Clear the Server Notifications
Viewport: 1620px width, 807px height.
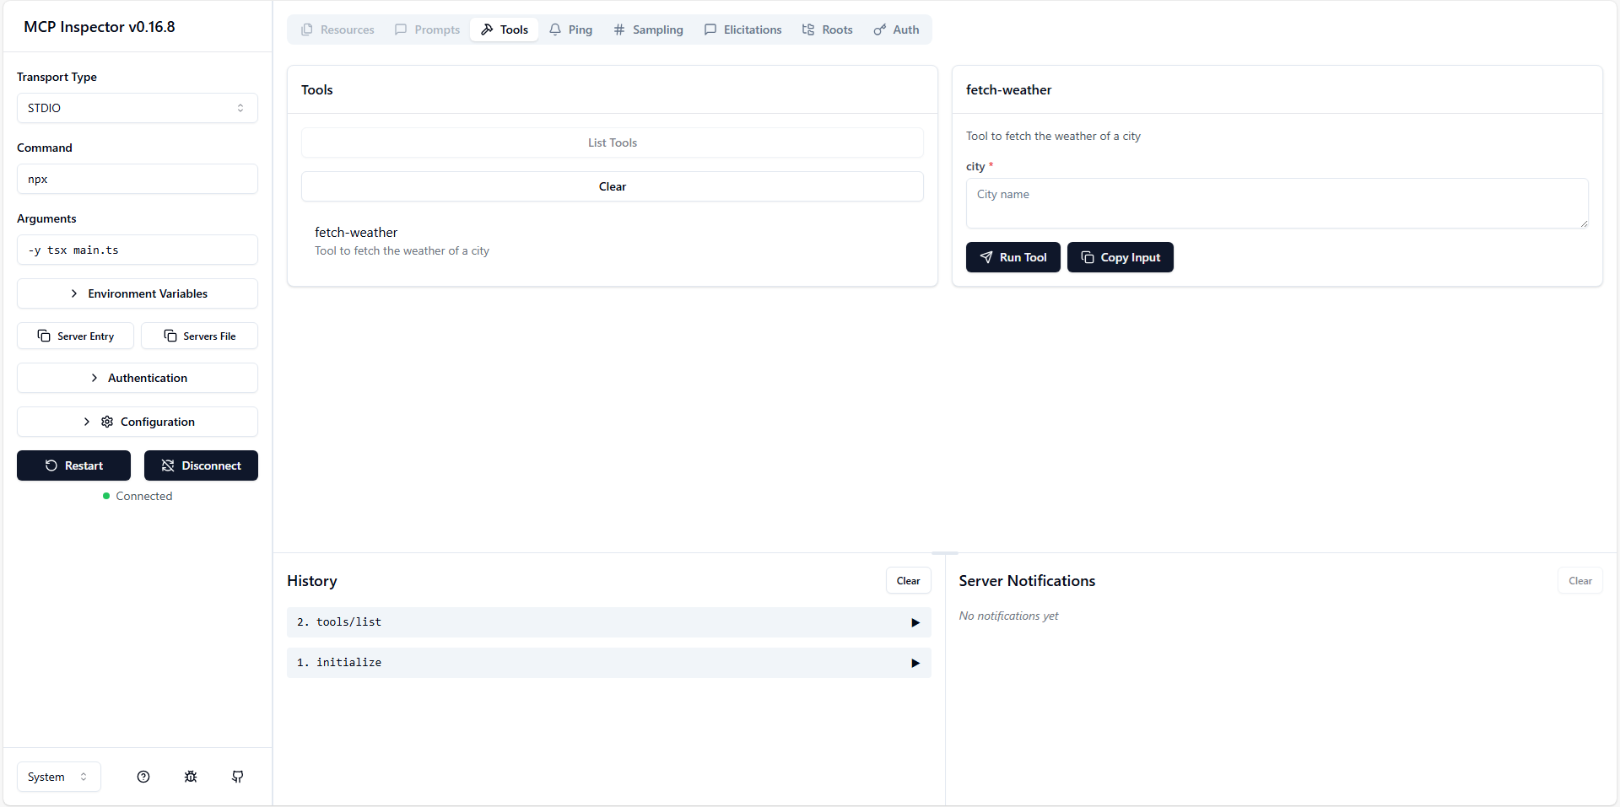pyautogui.click(x=1580, y=580)
